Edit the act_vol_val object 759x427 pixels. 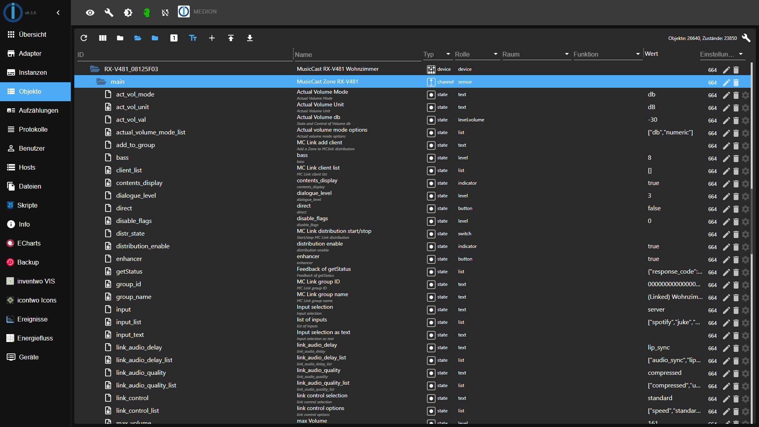[x=726, y=121]
